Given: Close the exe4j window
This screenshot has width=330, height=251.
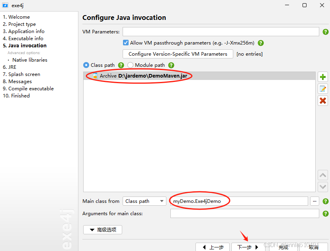Looking at the screenshot, I should [x=322, y=5].
